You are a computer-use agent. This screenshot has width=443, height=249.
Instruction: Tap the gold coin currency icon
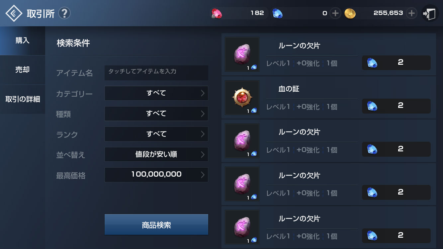pos(350,13)
